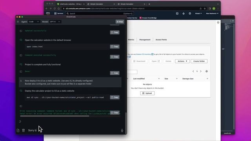Click the AWS notifications bell icon
The width and height of the screenshot is (251, 141).
(184, 14)
